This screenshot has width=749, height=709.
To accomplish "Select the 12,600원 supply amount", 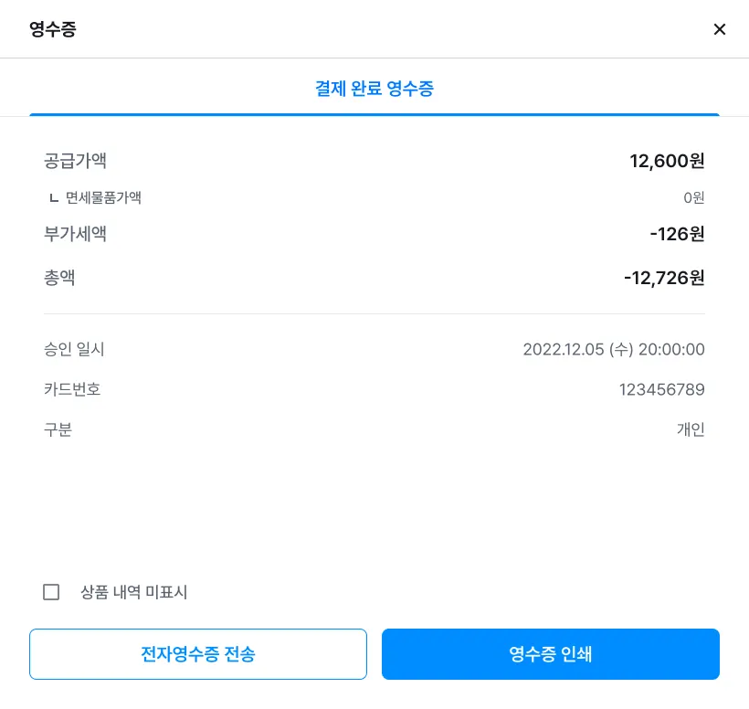I will [x=667, y=161].
